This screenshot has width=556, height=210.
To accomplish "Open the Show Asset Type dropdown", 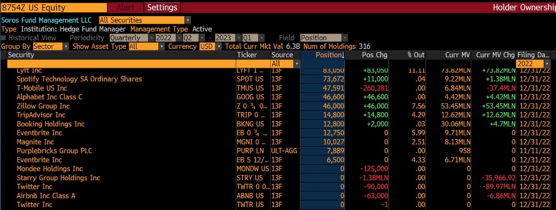I will [x=147, y=46].
